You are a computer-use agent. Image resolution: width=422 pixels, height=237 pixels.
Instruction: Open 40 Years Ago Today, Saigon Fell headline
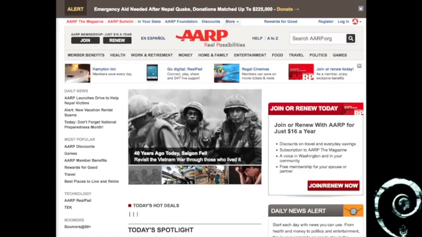170,153
